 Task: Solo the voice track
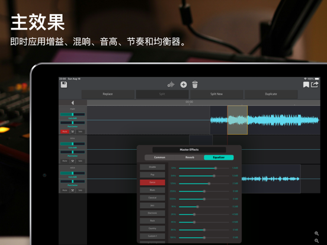click(81, 191)
